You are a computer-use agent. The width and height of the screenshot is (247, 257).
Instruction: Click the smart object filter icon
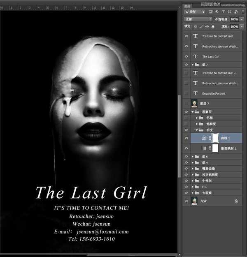235,12
